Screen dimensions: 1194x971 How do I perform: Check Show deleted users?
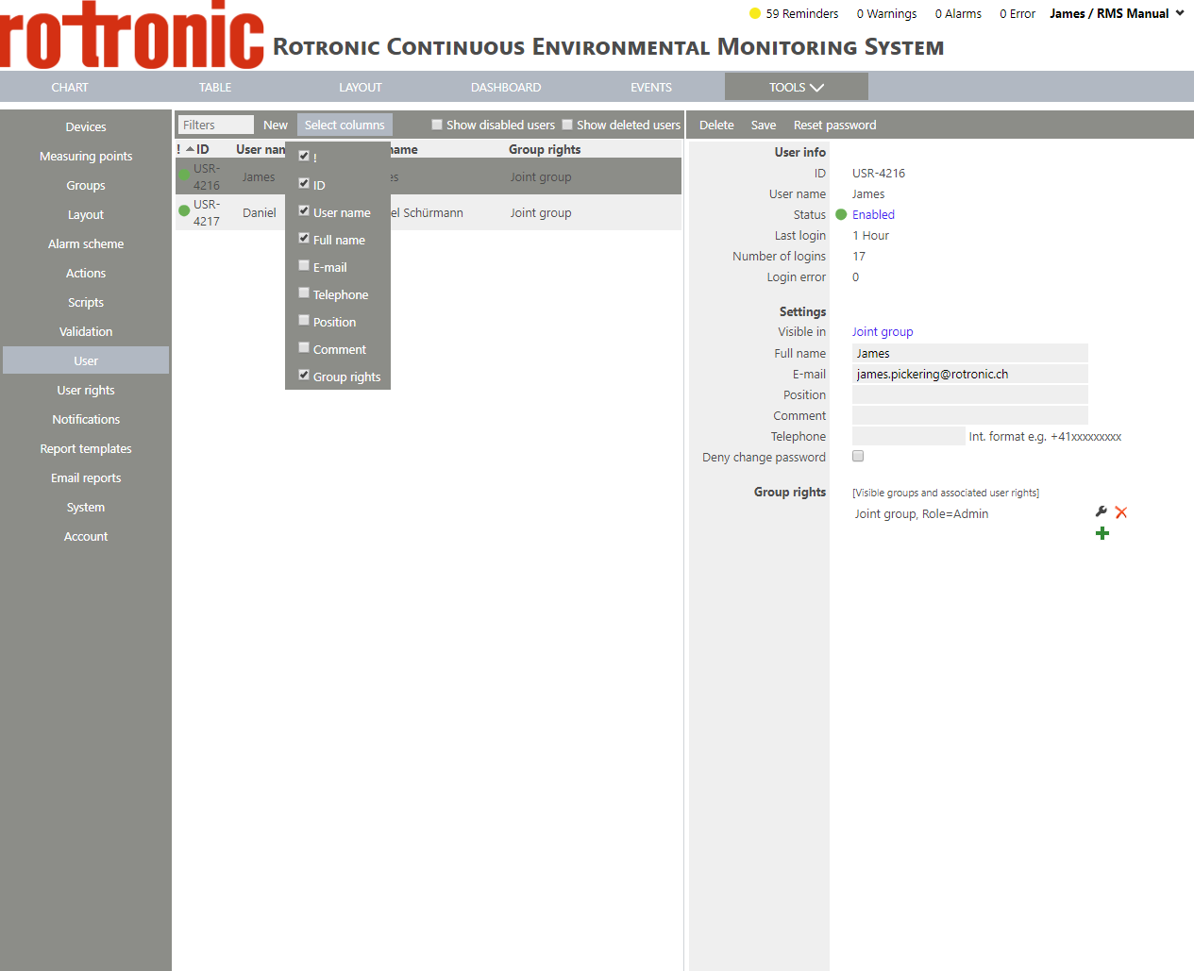[567, 125]
